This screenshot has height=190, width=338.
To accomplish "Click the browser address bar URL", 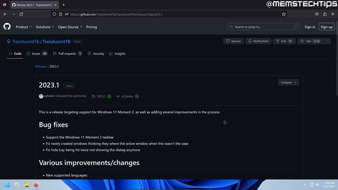I will click(116, 14).
